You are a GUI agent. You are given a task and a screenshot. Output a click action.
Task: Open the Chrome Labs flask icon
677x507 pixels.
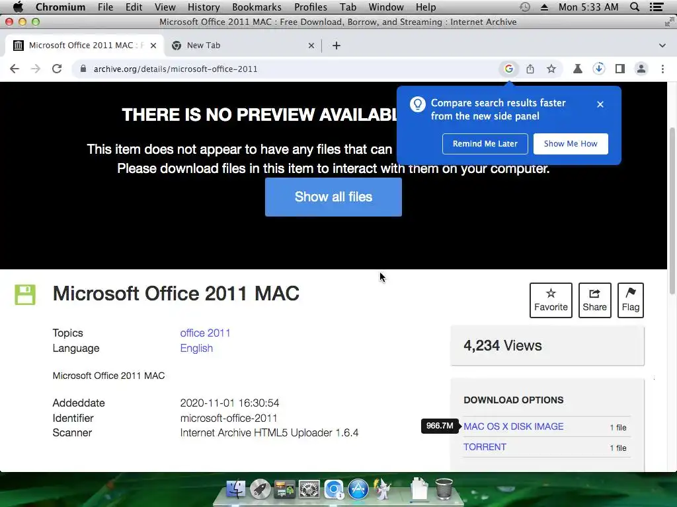coord(578,69)
